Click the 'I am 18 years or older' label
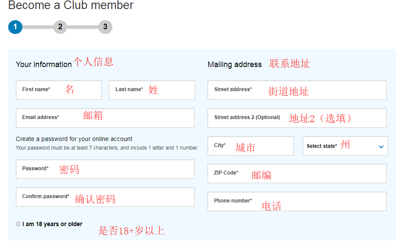Screen dimensions: 407x242 click(52, 224)
